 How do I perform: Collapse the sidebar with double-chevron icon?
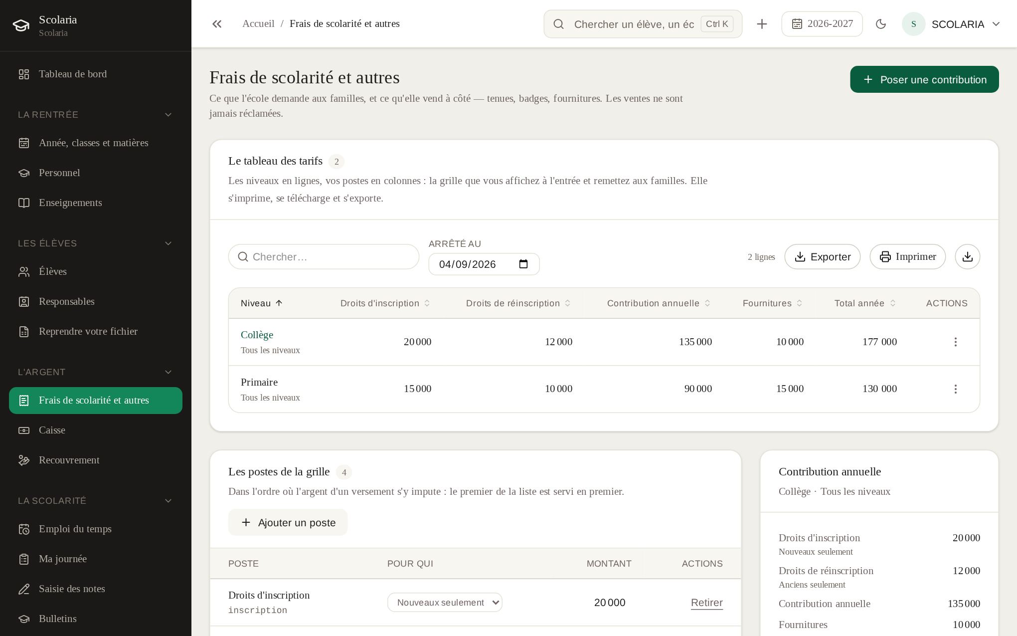217,24
